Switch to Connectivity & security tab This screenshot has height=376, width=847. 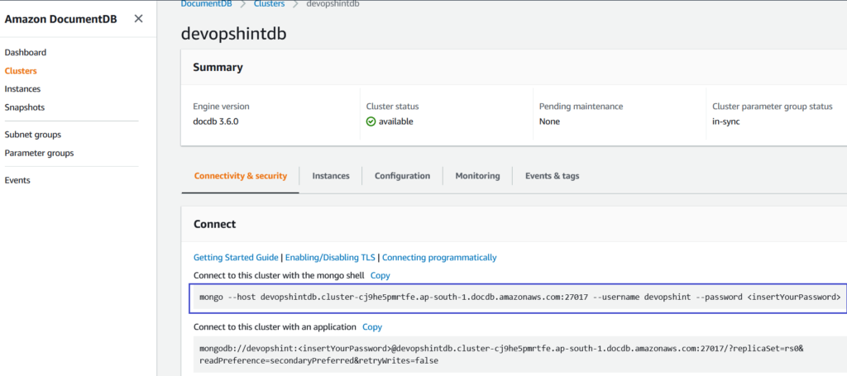(241, 176)
